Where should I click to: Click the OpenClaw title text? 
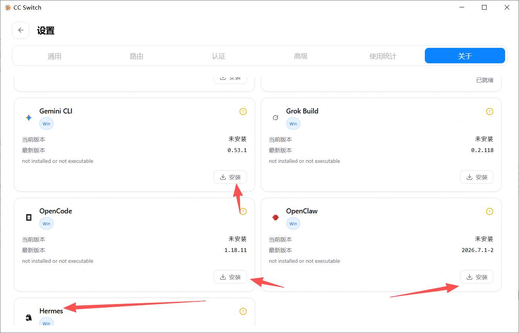(302, 211)
